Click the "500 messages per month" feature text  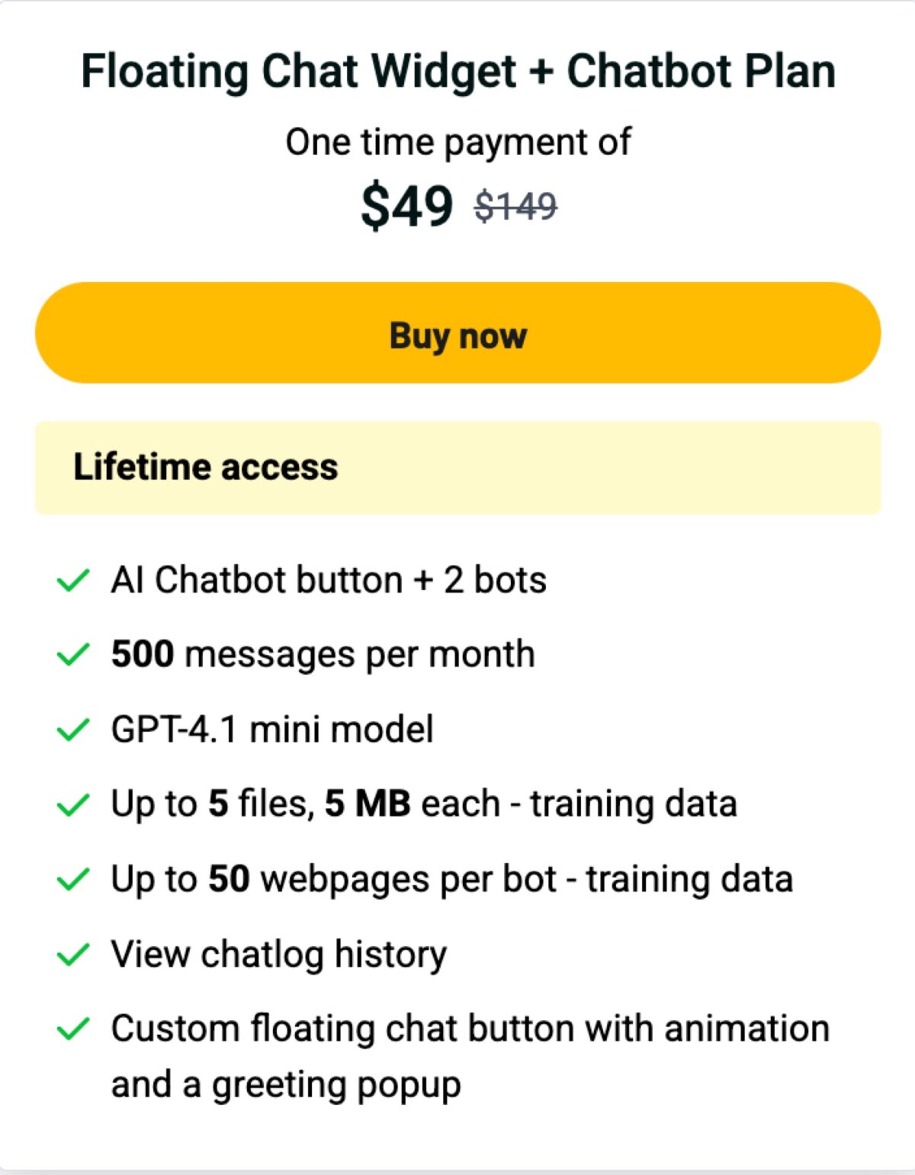[x=323, y=653]
